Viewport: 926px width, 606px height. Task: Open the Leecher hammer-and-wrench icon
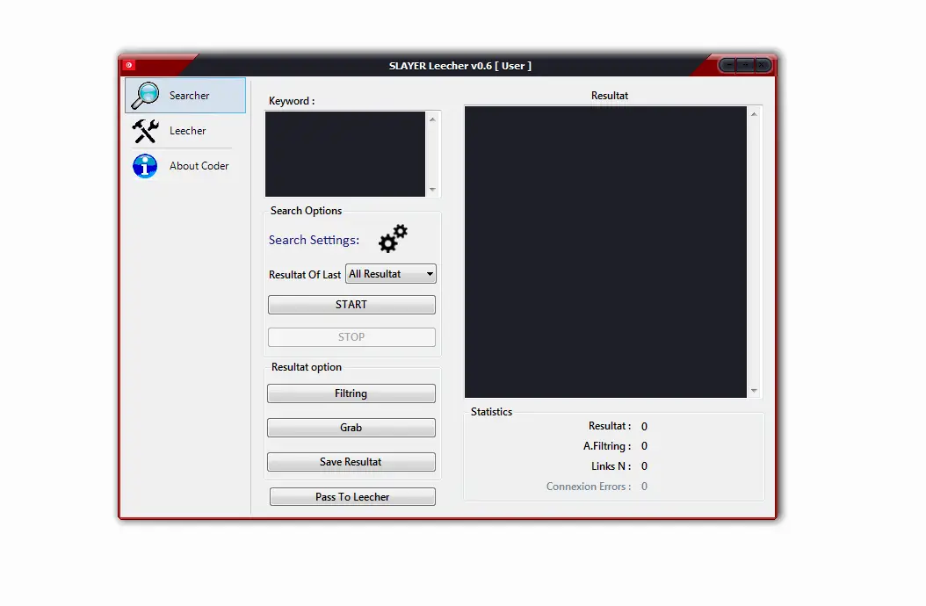click(x=143, y=130)
